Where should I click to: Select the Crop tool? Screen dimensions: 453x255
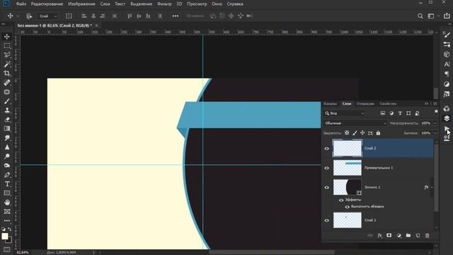(x=7, y=74)
